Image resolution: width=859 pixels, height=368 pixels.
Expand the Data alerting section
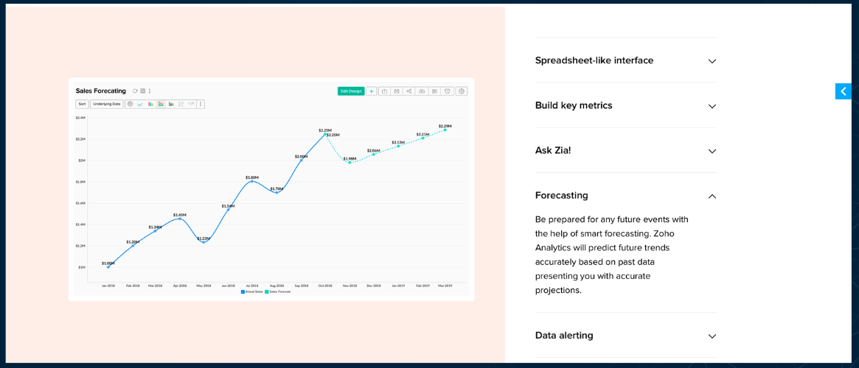712,336
